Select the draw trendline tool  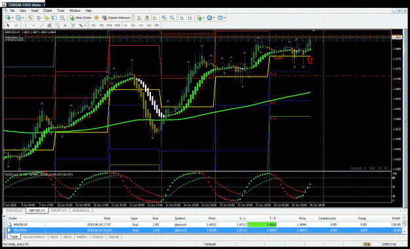coord(41,26)
